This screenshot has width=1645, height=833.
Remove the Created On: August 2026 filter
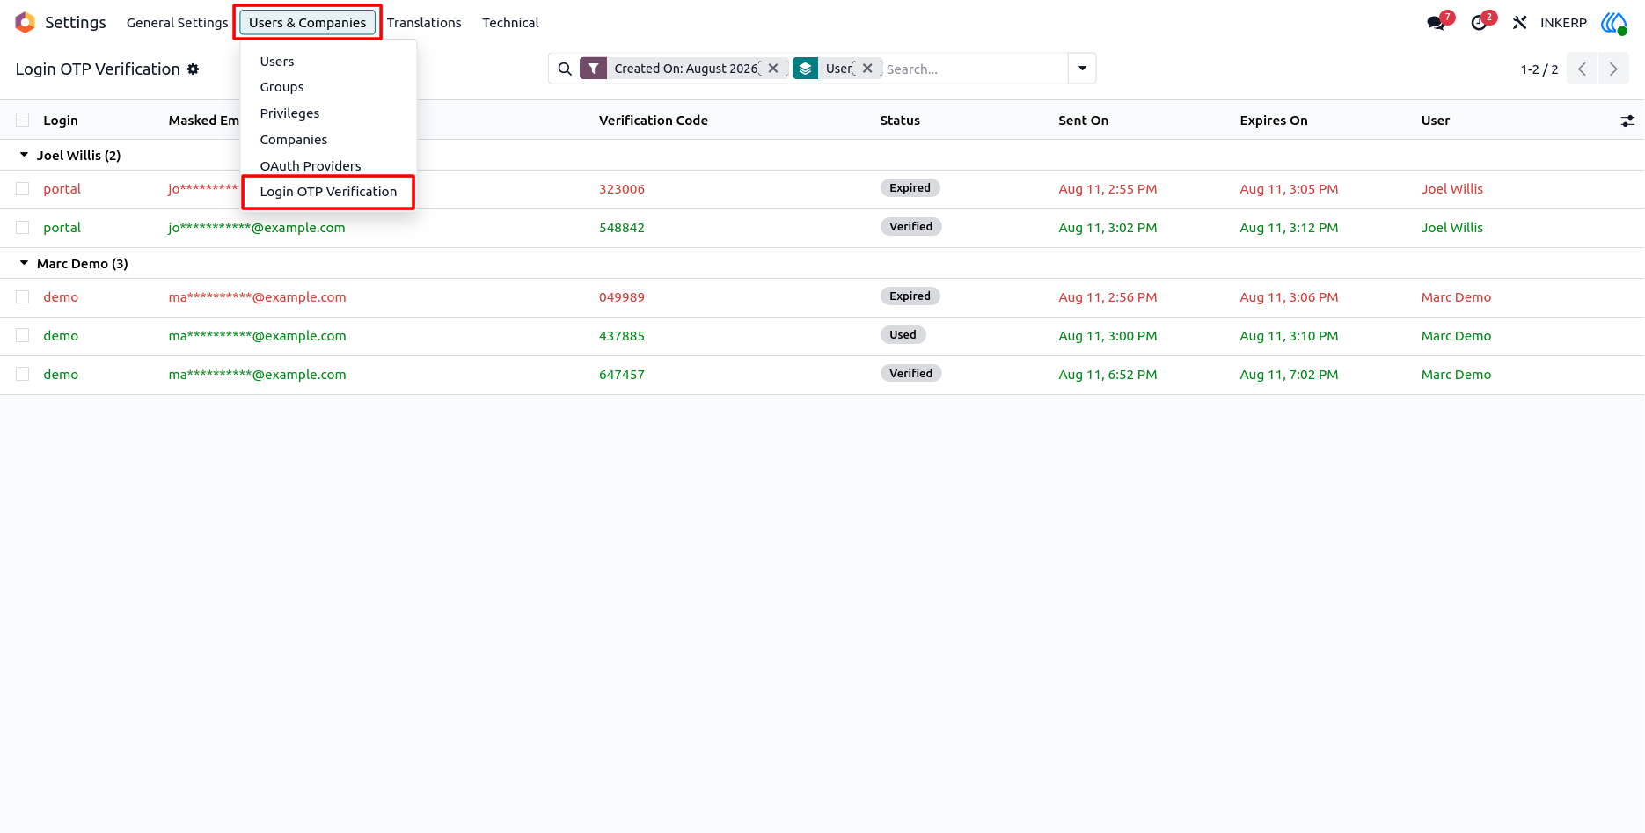coord(773,68)
